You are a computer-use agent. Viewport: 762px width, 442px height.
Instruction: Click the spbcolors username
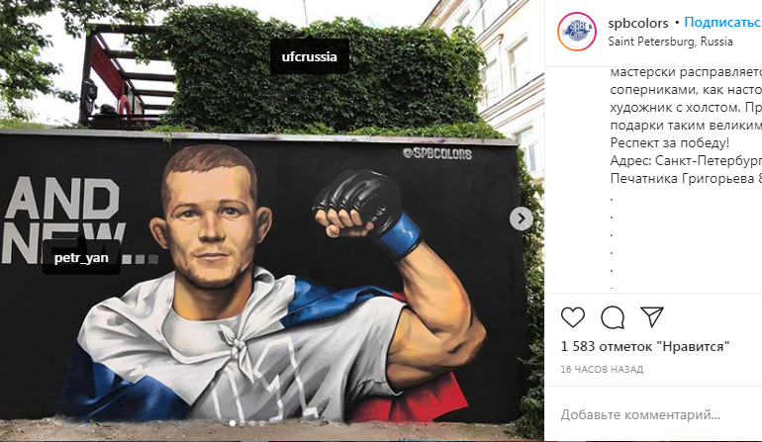click(x=638, y=23)
